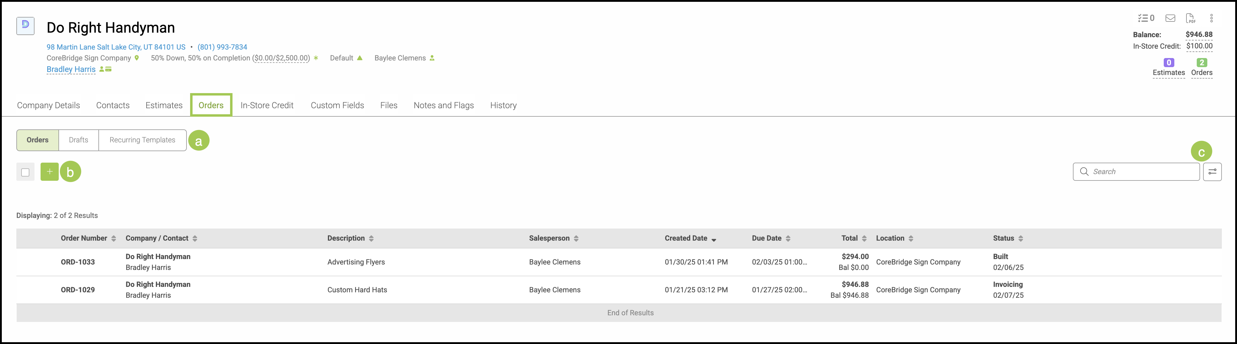Click the green plus add order button
Viewport: 1237px width, 344px height.
point(49,172)
